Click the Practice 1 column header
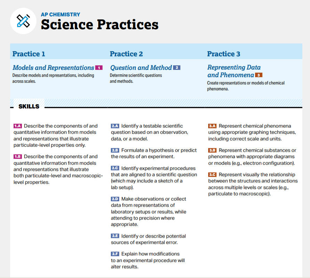The width and height of the screenshot is (310, 278). click(29, 54)
